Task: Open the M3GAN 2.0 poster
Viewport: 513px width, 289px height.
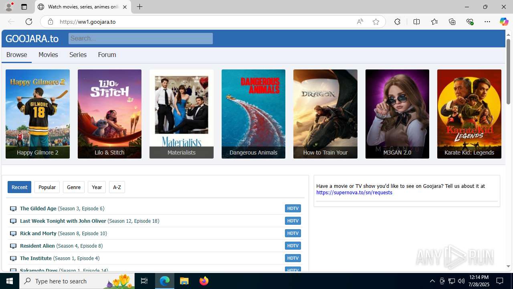Action: [x=397, y=114]
